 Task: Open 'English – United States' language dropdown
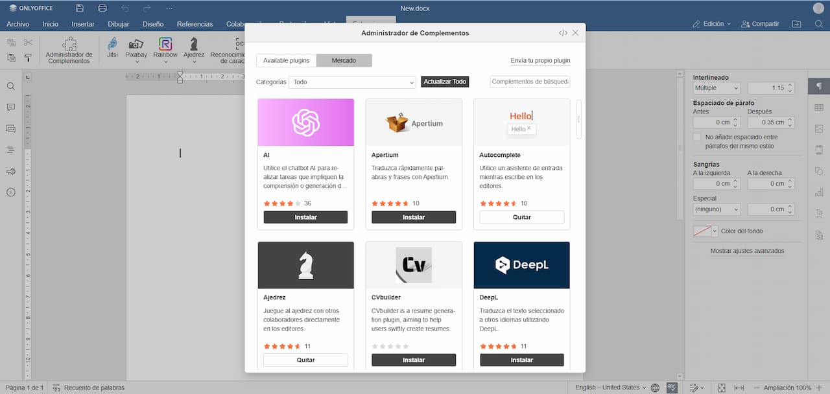610,388
